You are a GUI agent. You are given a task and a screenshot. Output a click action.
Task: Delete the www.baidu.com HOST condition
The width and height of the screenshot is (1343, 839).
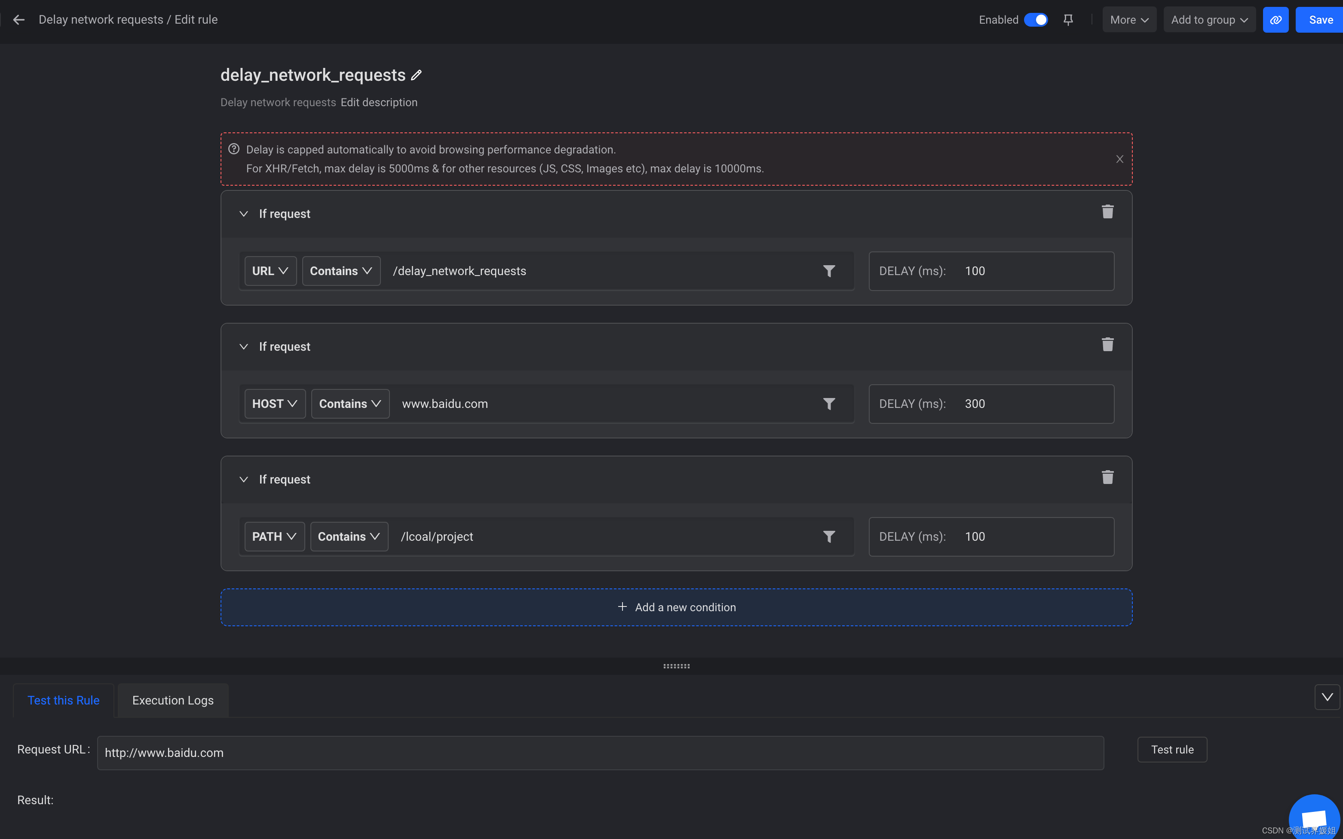pos(1107,344)
